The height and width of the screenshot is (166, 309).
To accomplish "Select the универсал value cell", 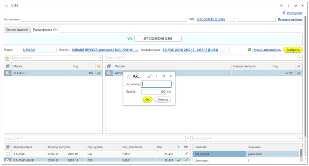I will [273, 154].
